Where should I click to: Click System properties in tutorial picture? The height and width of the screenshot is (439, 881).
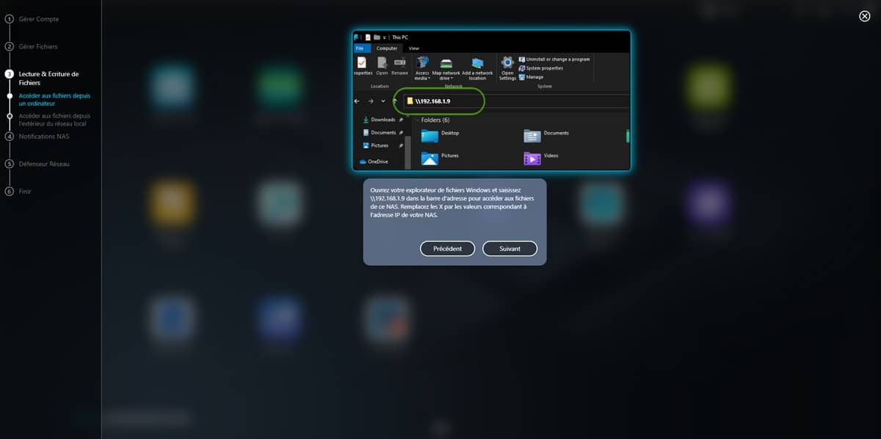tap(541, 68)
